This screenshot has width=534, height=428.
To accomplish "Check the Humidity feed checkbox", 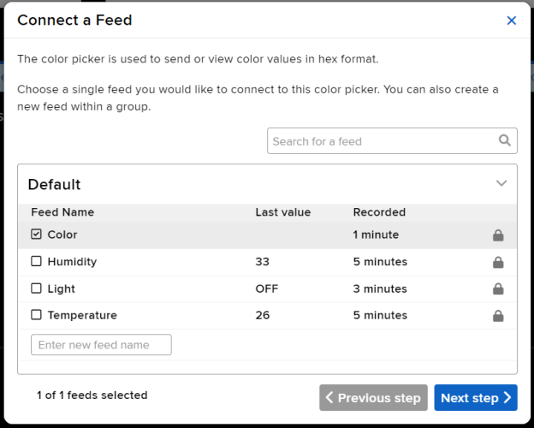I will click(x=36, y=262).
